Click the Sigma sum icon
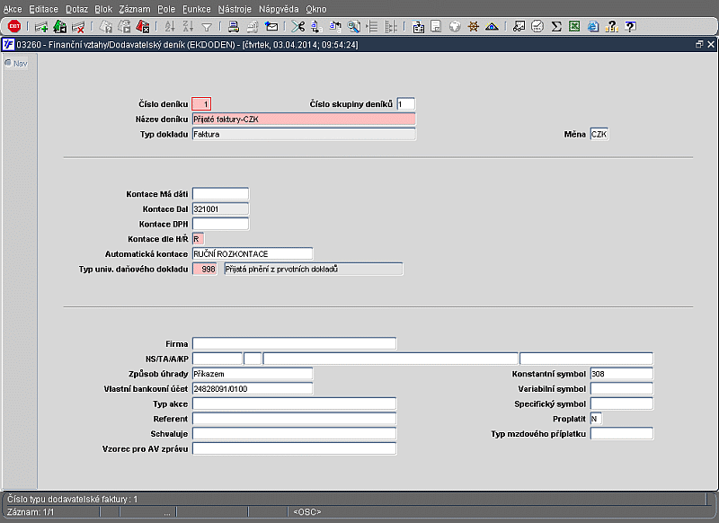The height and width of the screenshot is (523, 719). point(556,27)
